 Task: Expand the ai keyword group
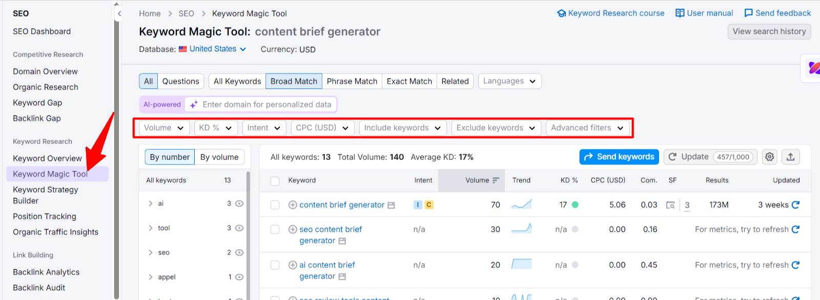pos(151,204)
